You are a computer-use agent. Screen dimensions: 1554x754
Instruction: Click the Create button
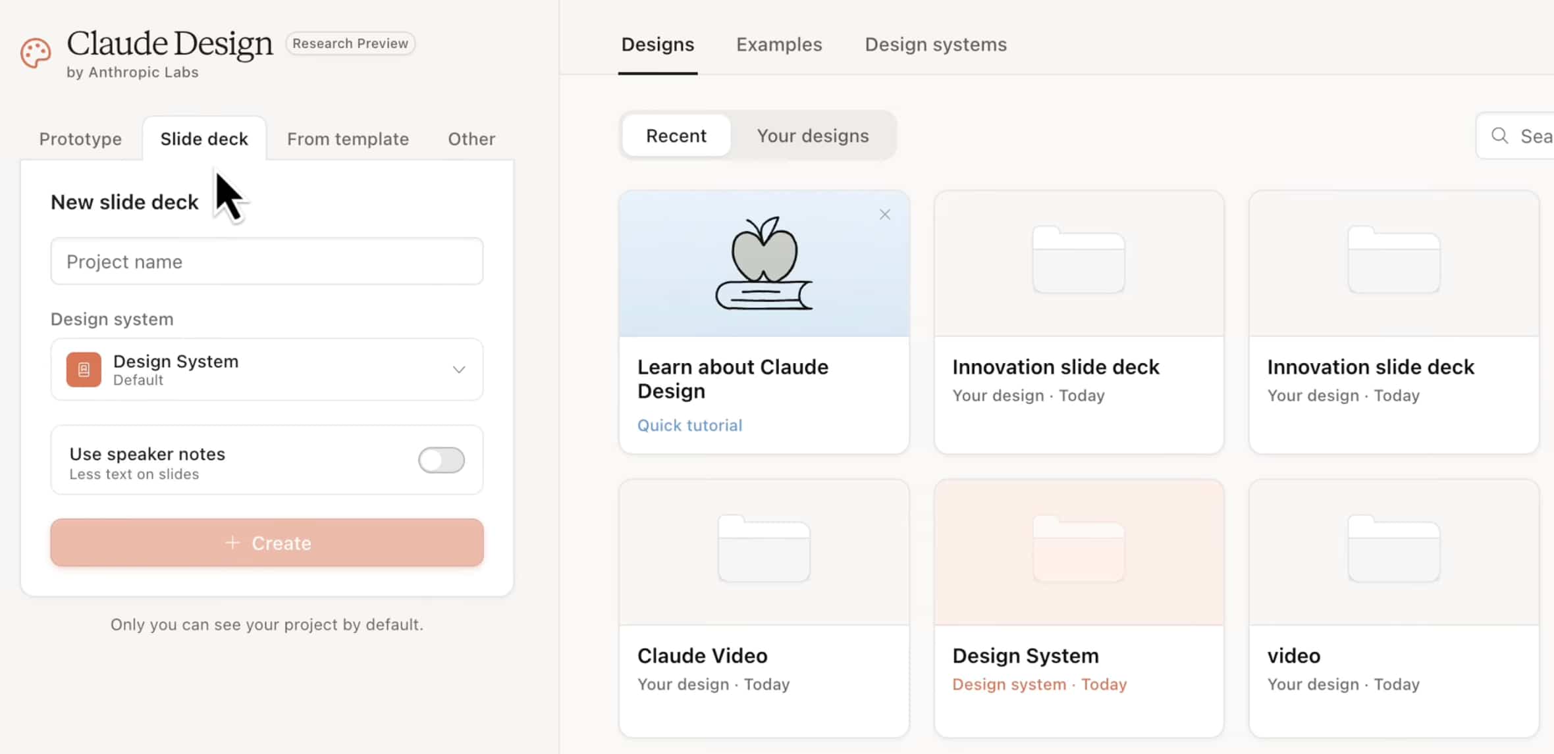coord(267,543)
